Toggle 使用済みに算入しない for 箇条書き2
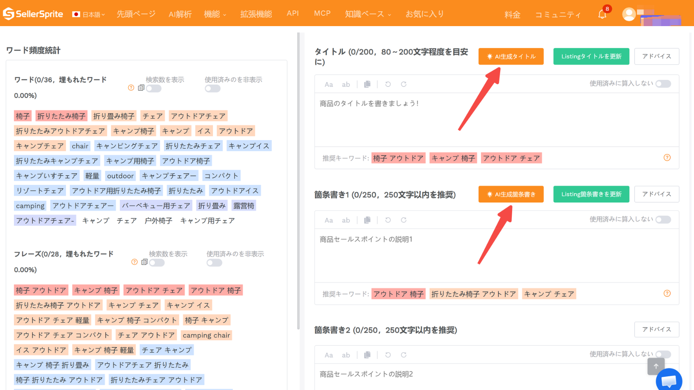The image size is (694, 390). tap(663, 354)
